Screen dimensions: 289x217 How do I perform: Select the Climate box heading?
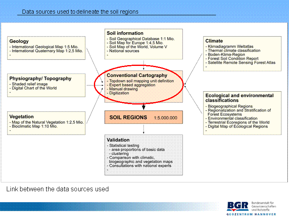pos(214,41)
